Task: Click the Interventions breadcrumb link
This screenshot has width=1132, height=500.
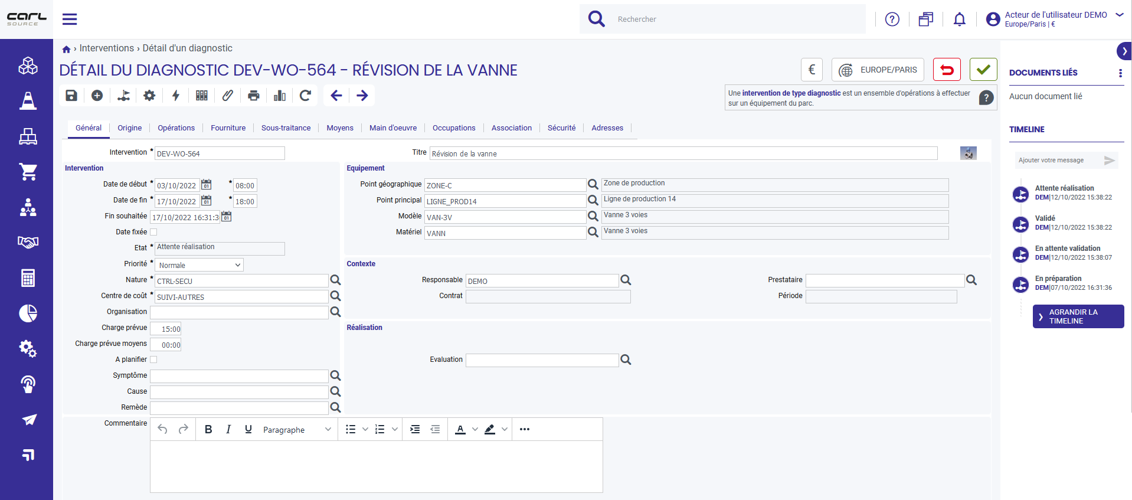Action: click(107, 48)
